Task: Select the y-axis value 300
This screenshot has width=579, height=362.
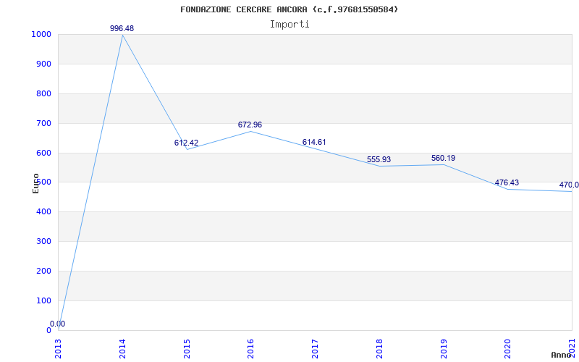Action: 43,241
